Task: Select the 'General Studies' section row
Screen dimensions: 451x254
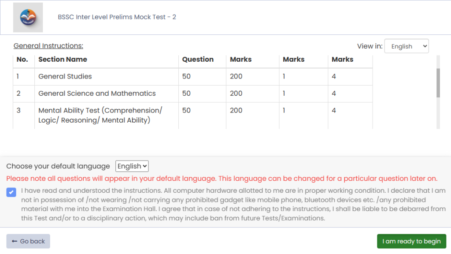Action: point(65,76)
